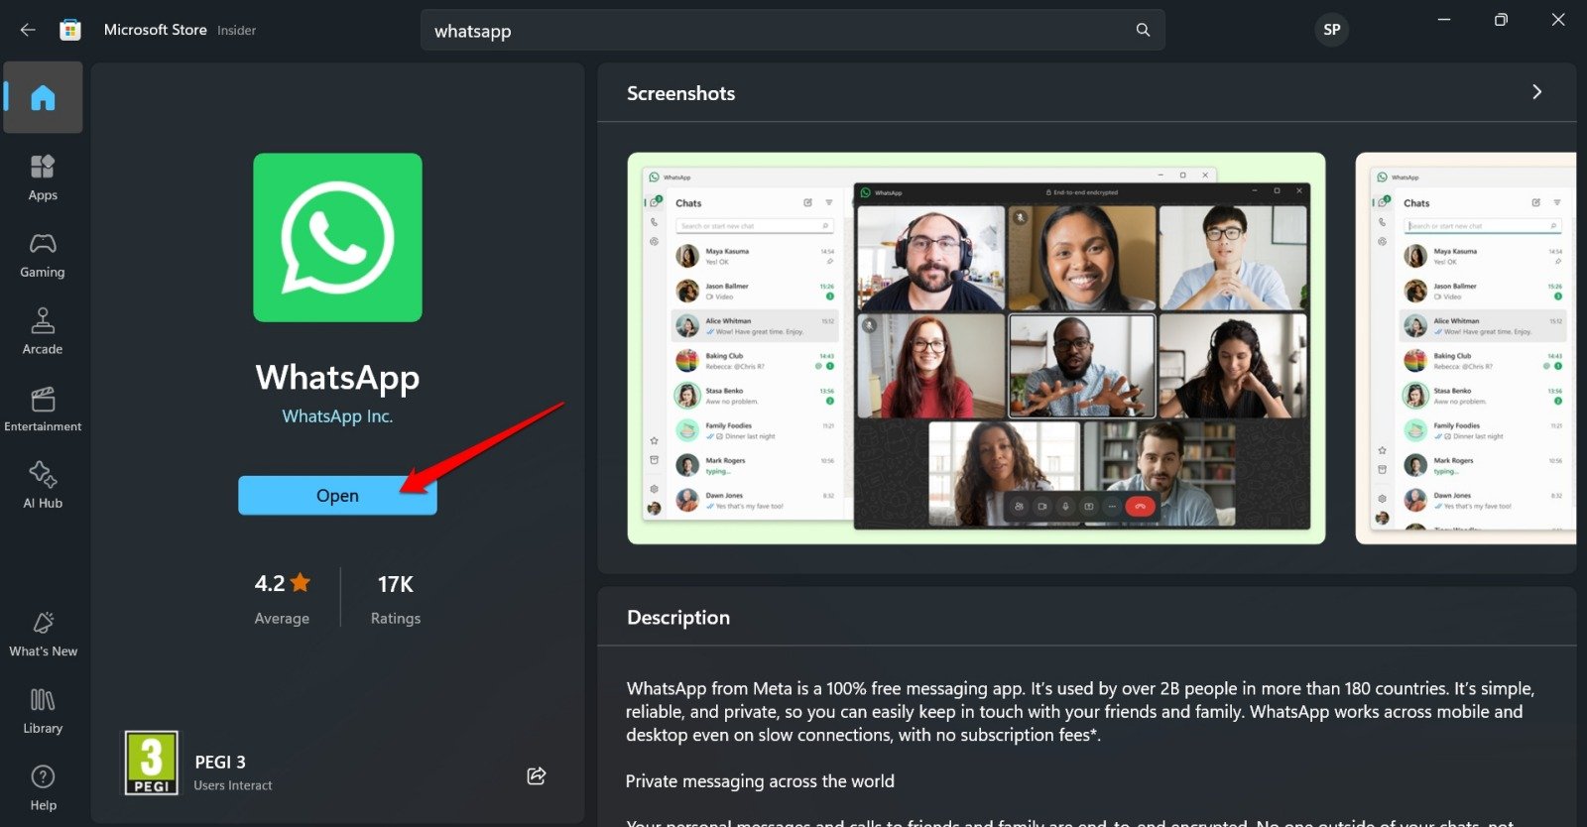Open the second chats screenshot
The image size is (1587, 827).
point(1466,348)
